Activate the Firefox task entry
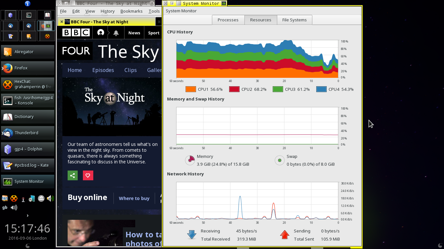444x249 pixels. click(x=28, y=68)
